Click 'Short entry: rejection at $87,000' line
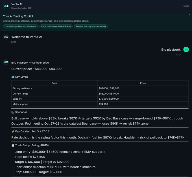This screenshot has height=177, width=192. pyautogui.click(x=55, y=167)
